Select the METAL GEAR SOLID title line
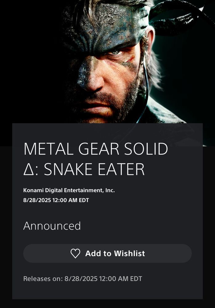This screenshot has width=215, height=308. [x=96, y=149]
